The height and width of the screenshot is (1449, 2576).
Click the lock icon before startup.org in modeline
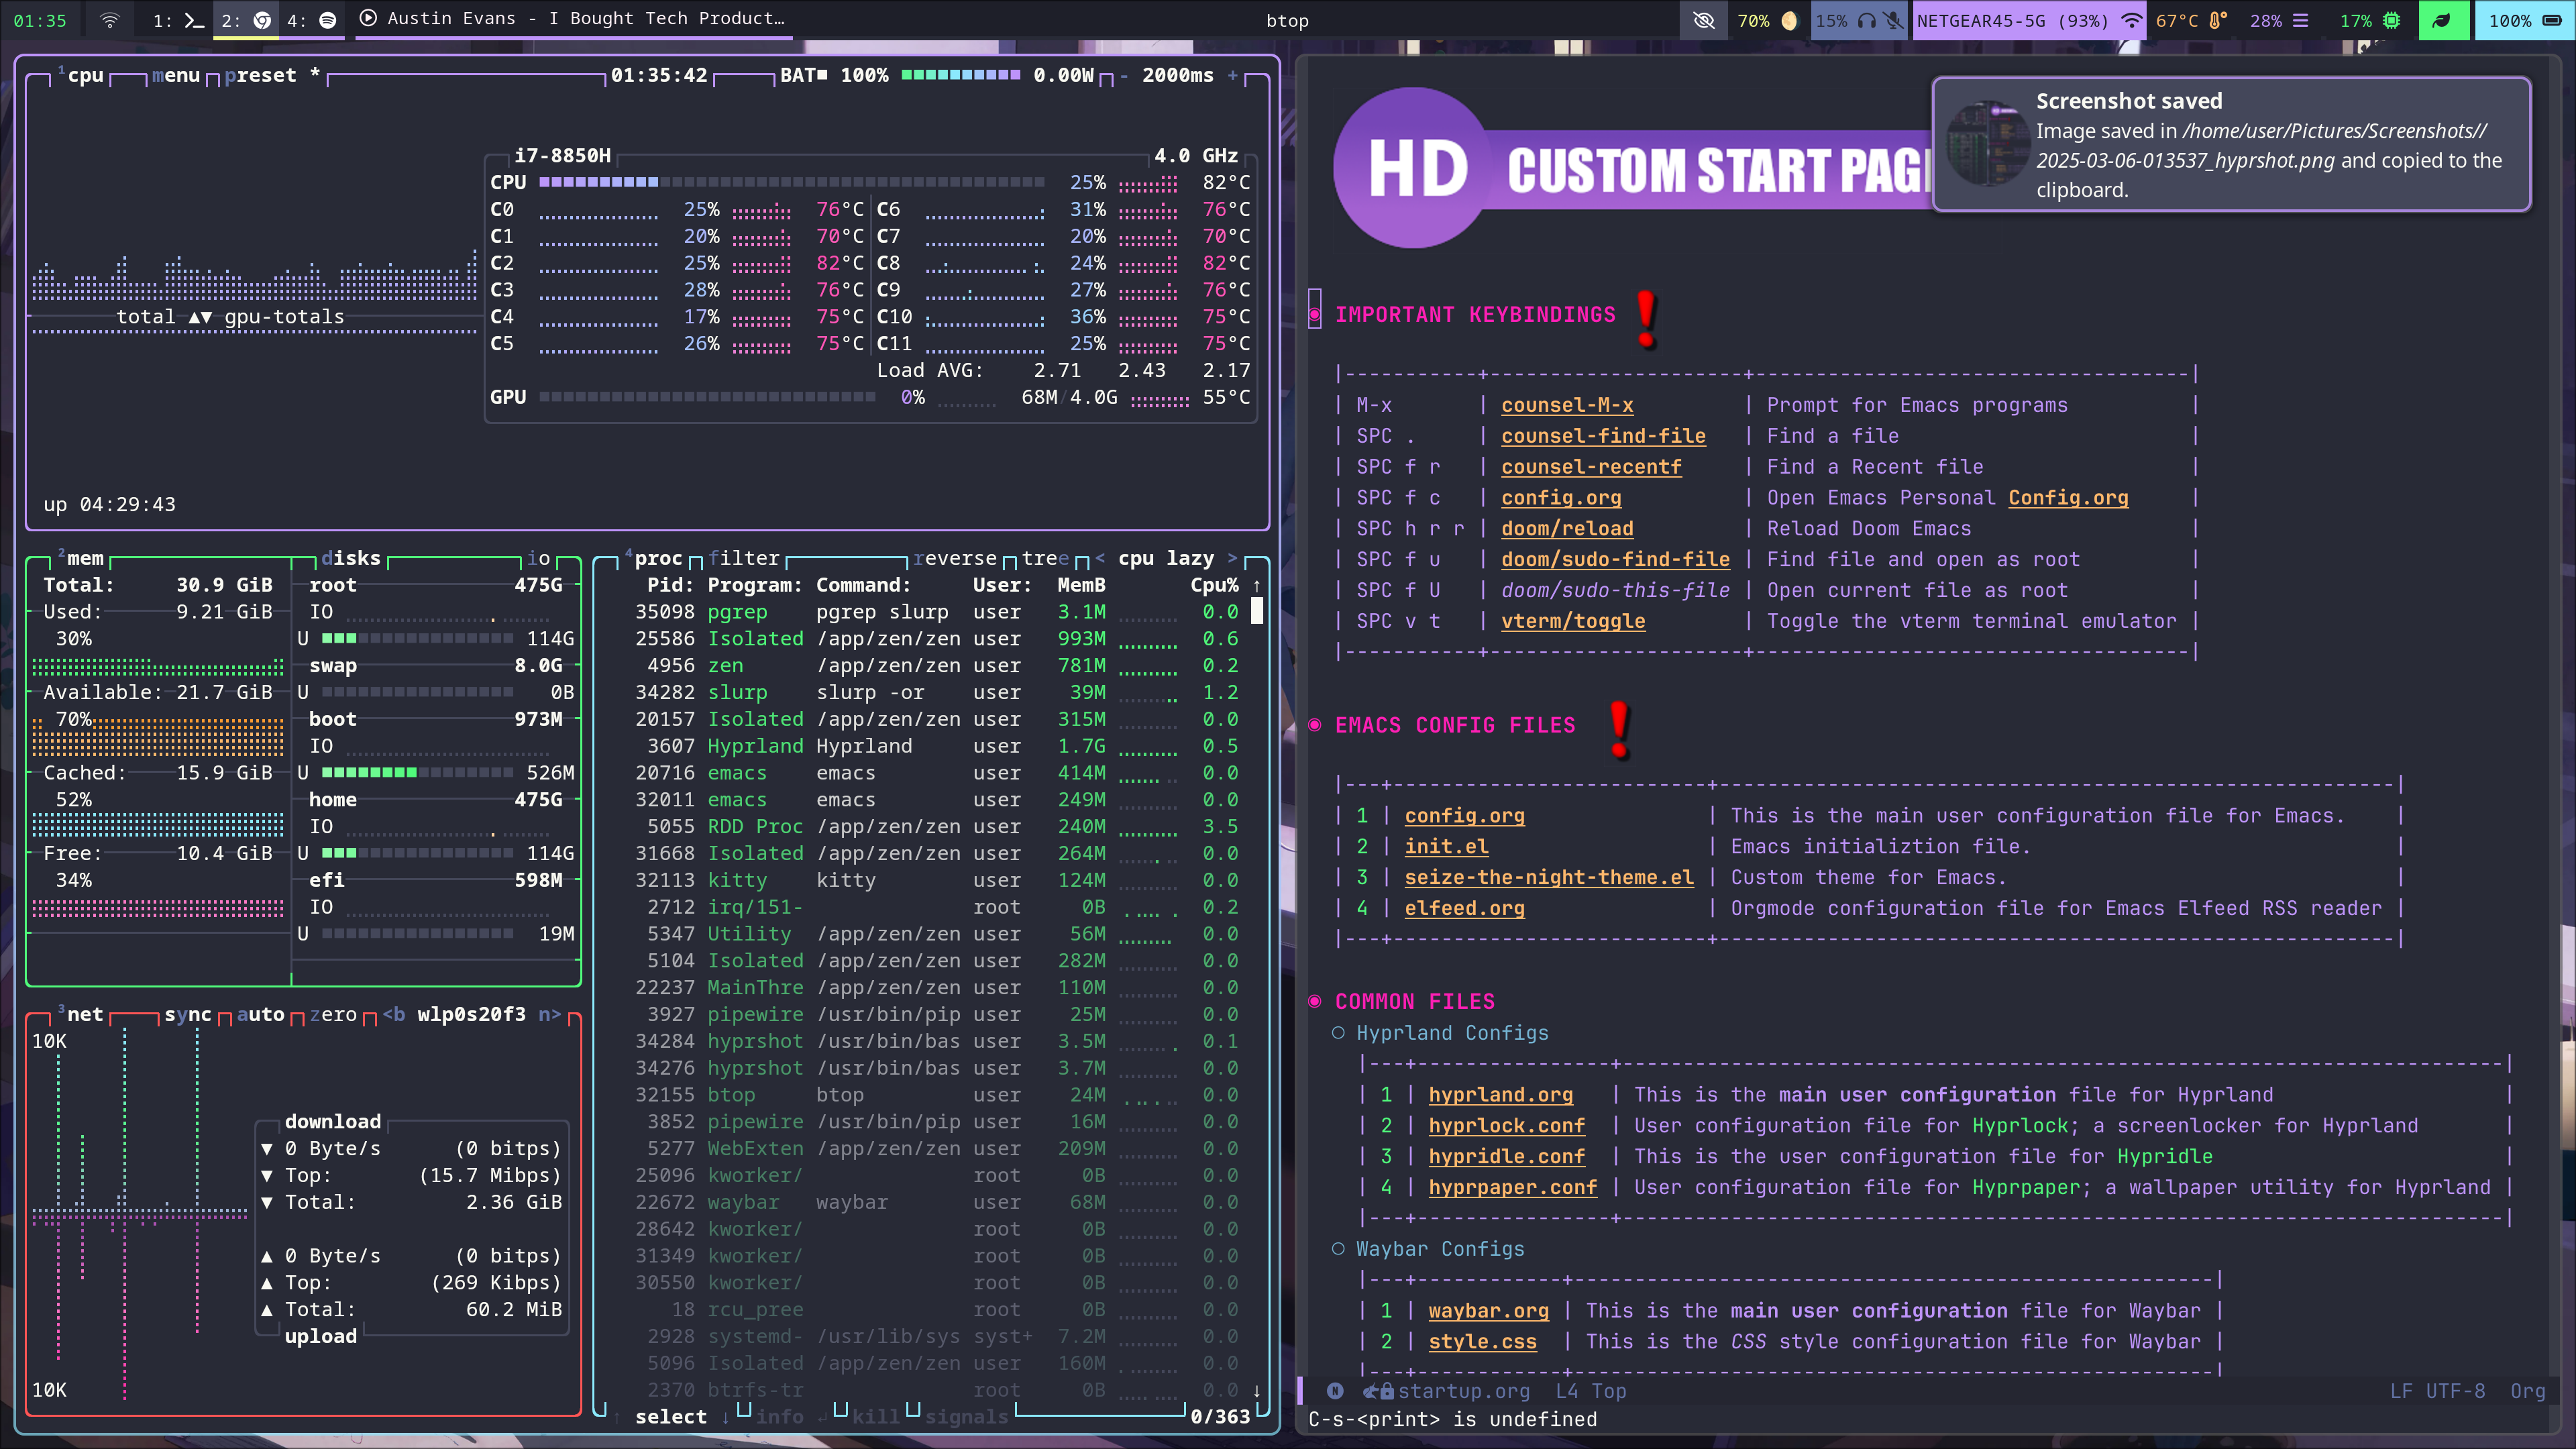coord(1387,1391)
